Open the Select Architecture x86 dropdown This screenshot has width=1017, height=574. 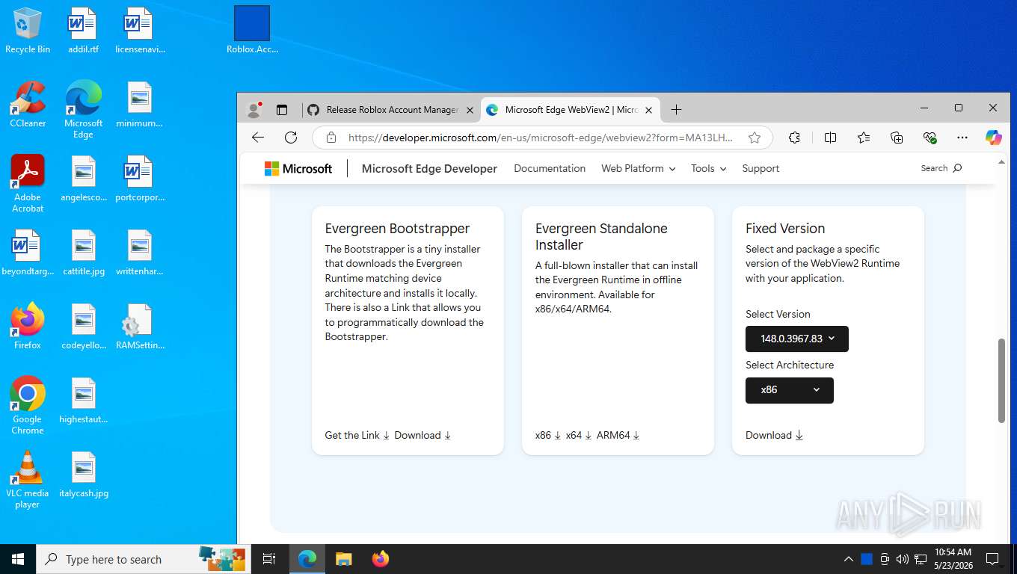[790, 390]
